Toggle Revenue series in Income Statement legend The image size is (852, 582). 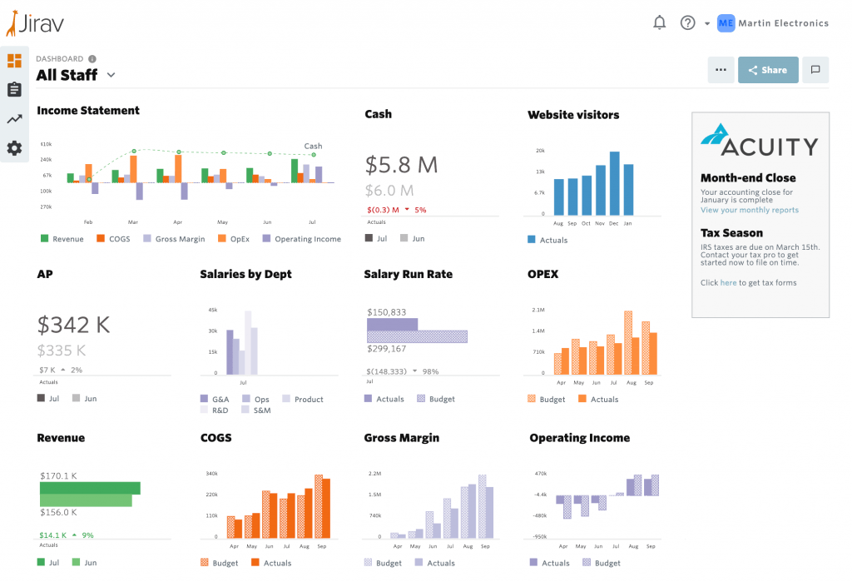pyautogui.click(x=62, y=239)
